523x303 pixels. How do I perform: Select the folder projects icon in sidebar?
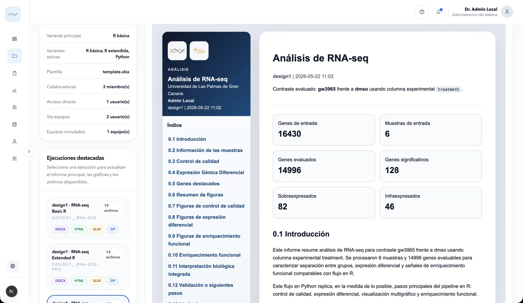click(x=14, y=56)
